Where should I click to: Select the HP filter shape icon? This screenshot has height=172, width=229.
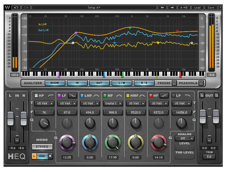pos(51,96)
